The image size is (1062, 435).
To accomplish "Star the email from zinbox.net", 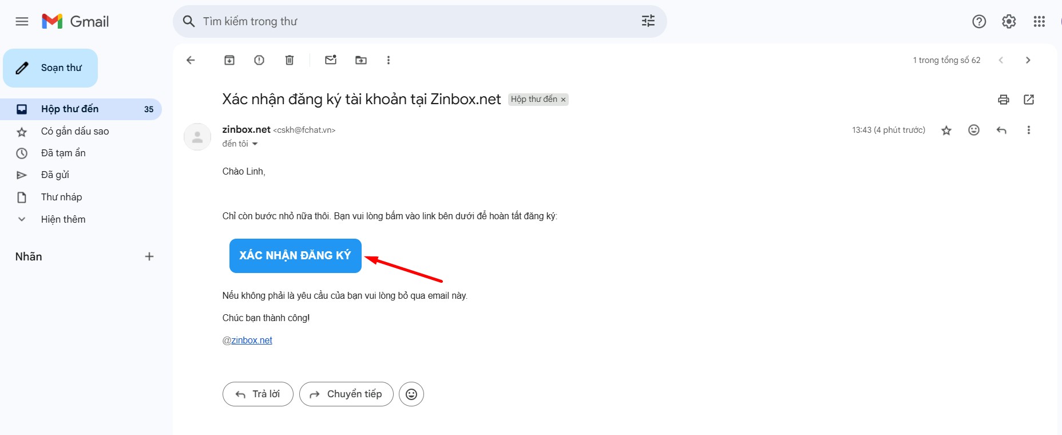I will (x=946, y=130).
